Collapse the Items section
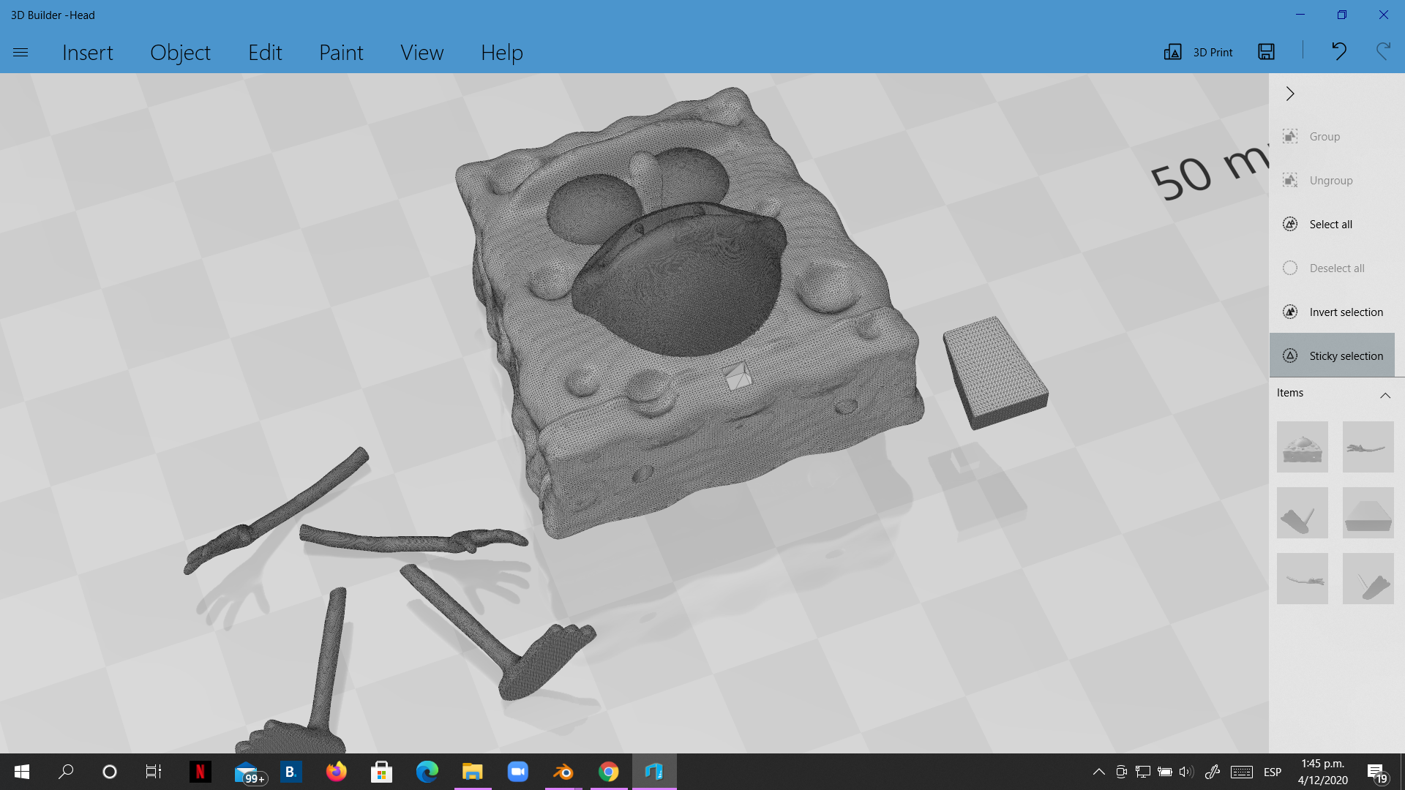 tap(1385, 395)
